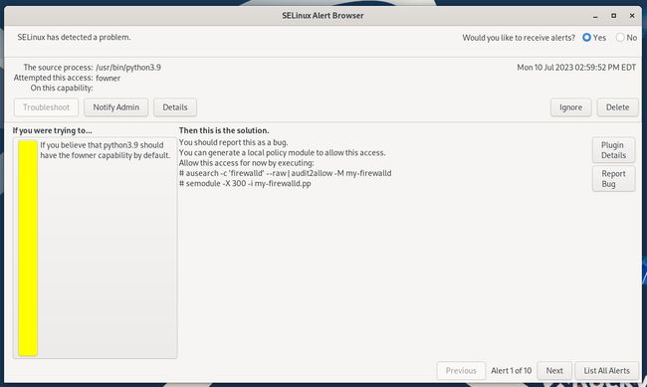Go to the Next alert
The width and height of the screenshot is (647, 387).
coord(554,370)
